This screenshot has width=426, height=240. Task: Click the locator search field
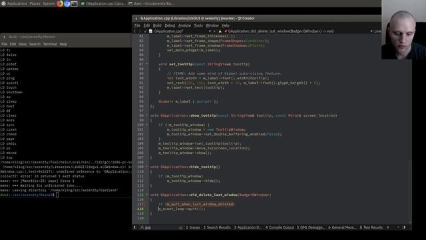click(x=160, y=227)
